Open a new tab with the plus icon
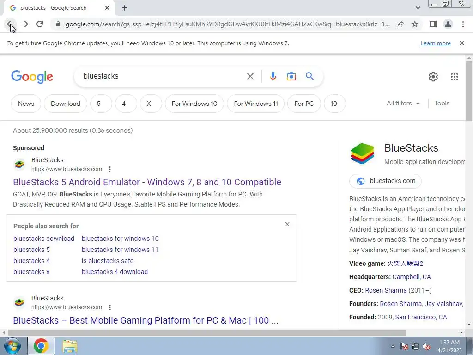 125,8
